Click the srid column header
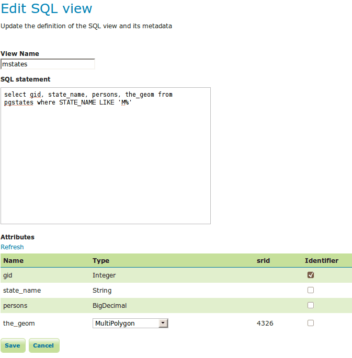The width and height of the screenshot is (352, 358). pyautogui.click(x=263, y=260)
